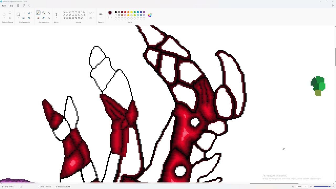Viewport: 336px width, 189px height.
Task: Open the Вид menu
Action: [11, 6]
